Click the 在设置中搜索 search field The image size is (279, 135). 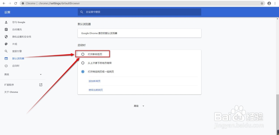(x=139, y=12)
